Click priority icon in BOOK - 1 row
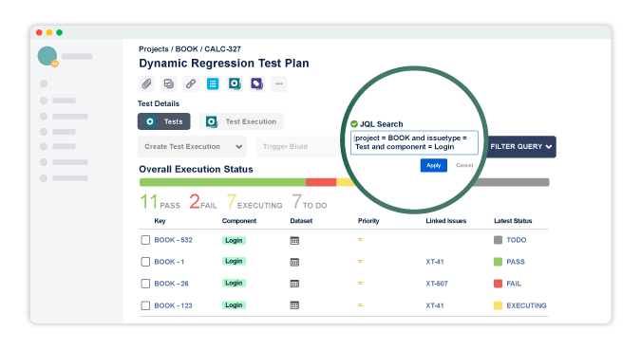This screenshot has height=350, width=641. click(360, 262)
